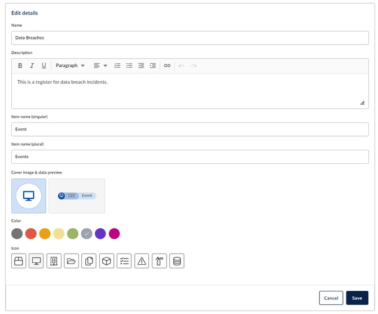Pick the checklist icon
This screenshot has width=378, height=314.
(124, 261)
